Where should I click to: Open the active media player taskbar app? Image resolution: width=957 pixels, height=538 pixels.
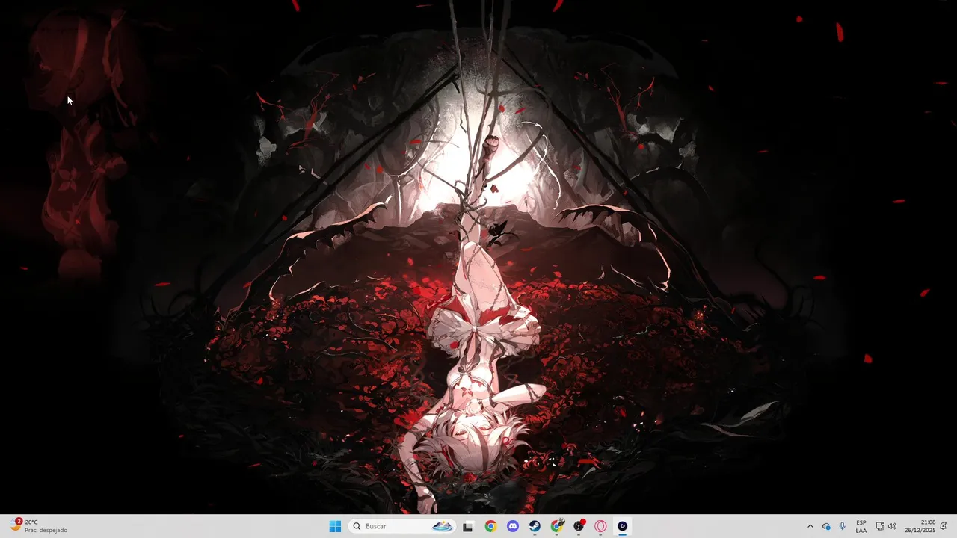(x=622, y=526)
